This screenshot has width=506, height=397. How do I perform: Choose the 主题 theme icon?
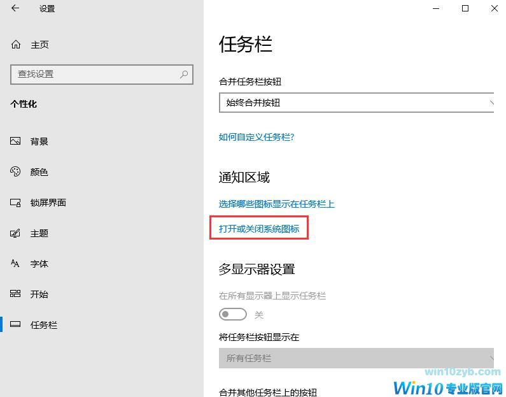coord(15,233)
